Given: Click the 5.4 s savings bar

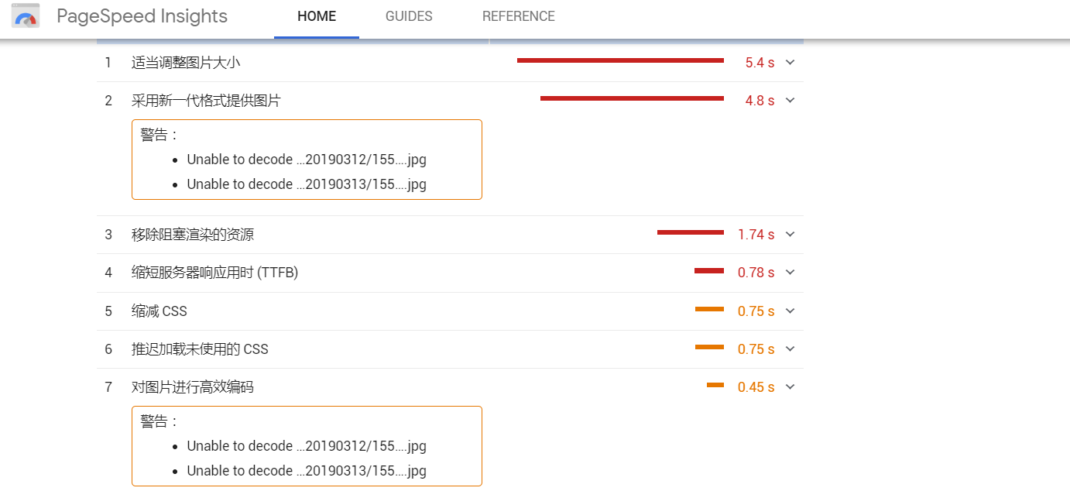Looking at the screenshot, I should [620, 60].
